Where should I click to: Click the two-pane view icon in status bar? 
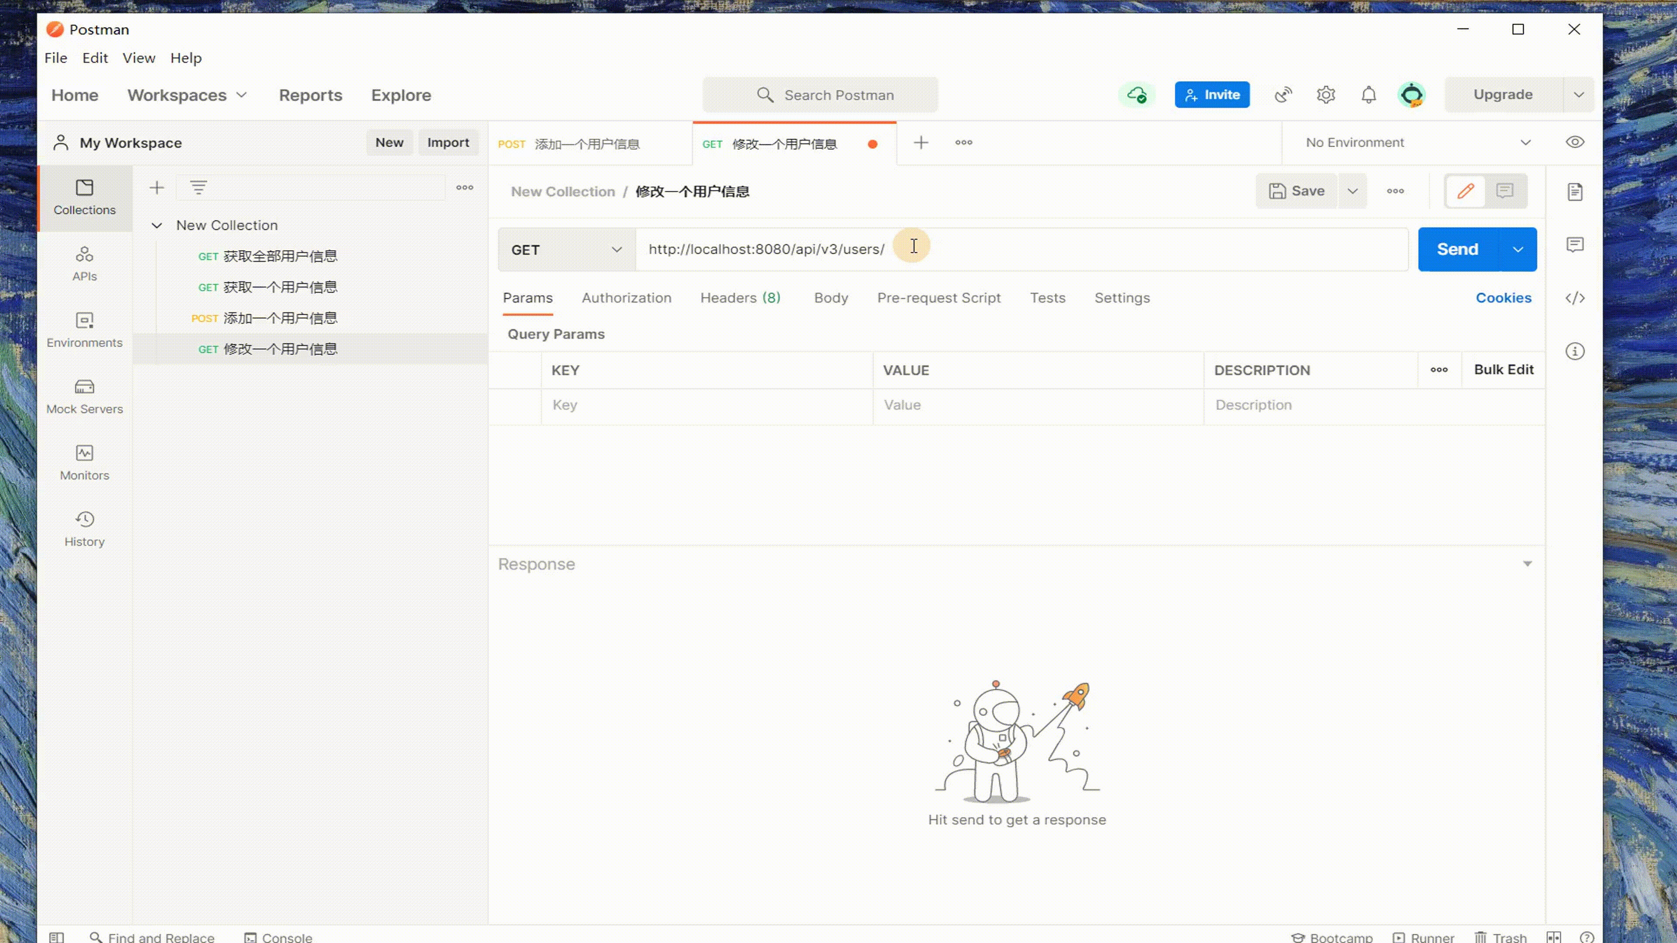1555,937
